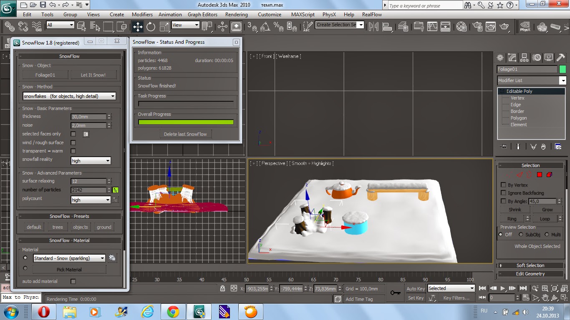Click the Delete last SnowFlow button
The image size is (570, 320).
pyautogui.click(x=186, y=134)
